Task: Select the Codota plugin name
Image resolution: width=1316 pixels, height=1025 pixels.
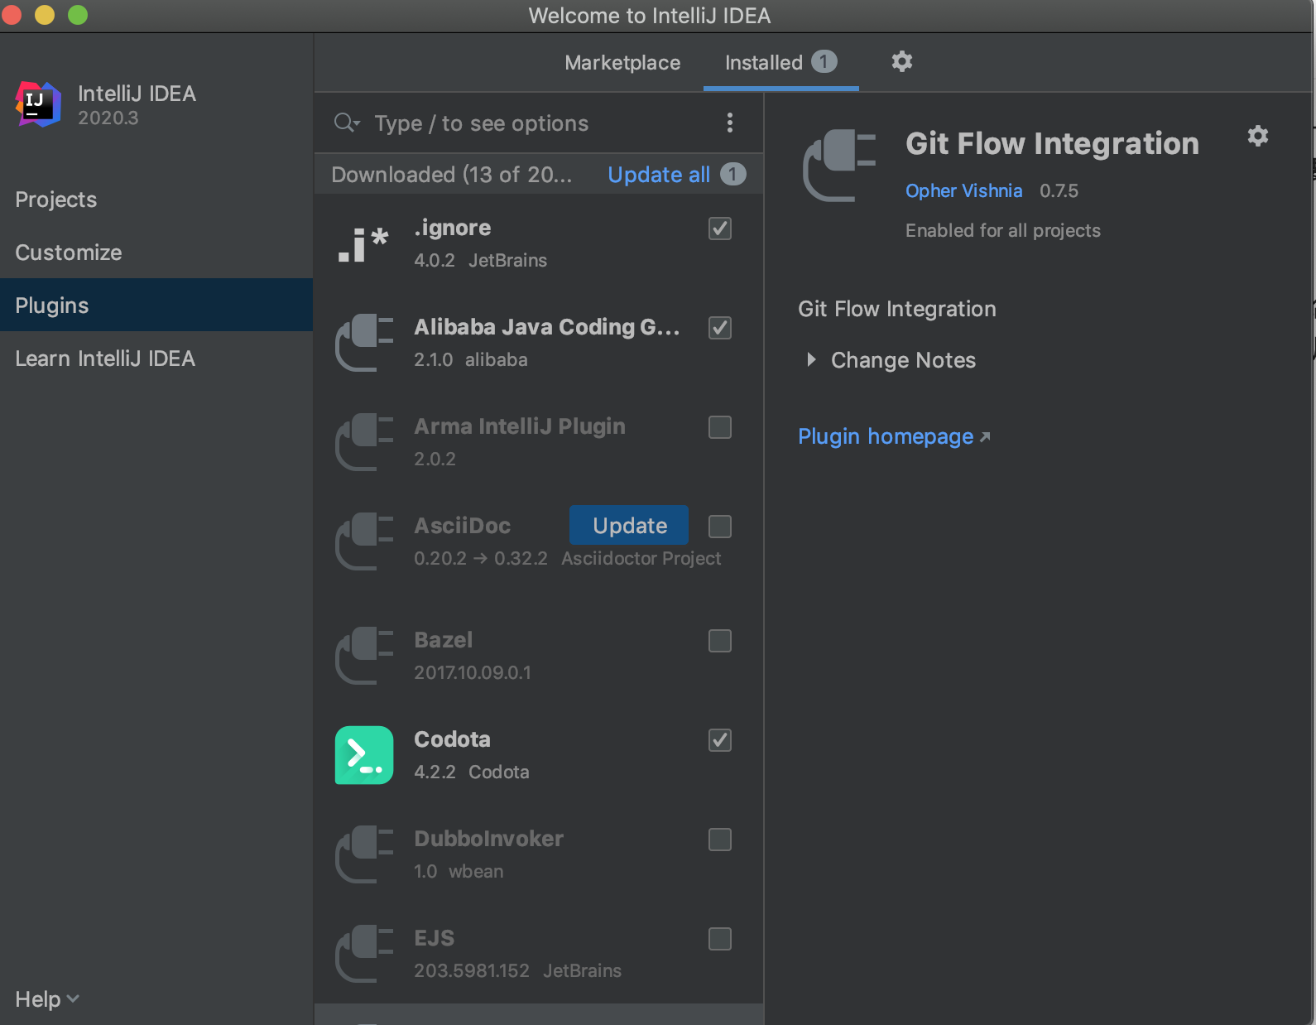Action: click(452, 739)
